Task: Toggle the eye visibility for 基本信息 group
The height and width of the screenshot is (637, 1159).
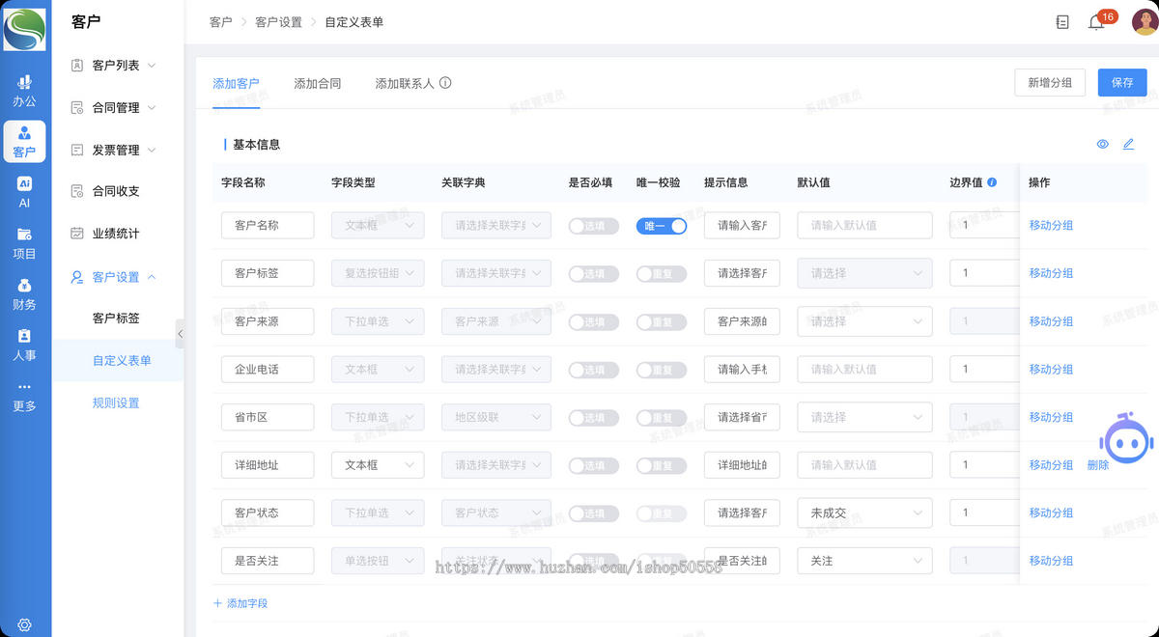Action: coord(1103,144)
